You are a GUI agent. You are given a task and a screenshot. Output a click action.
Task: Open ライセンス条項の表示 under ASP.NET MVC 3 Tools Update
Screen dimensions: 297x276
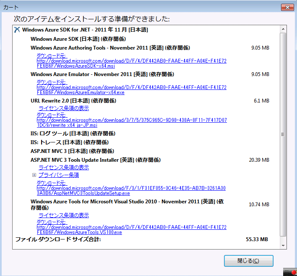click(x=64, y=168)
